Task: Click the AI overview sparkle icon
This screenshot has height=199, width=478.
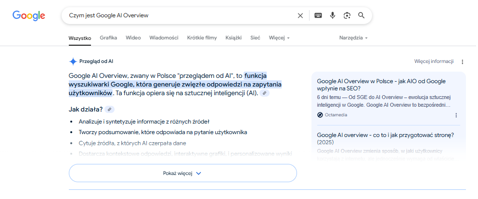Action: 73,62
